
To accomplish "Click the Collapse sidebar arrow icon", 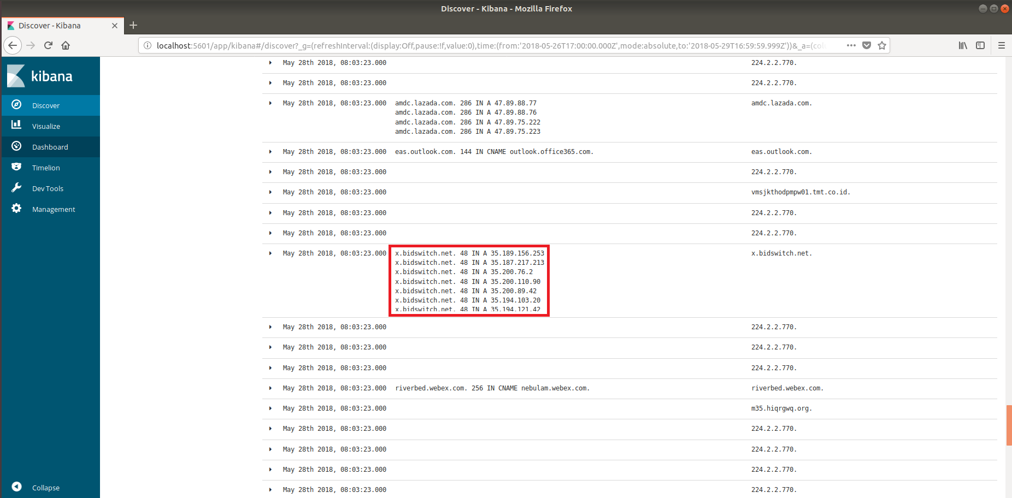I will point(16,487).
